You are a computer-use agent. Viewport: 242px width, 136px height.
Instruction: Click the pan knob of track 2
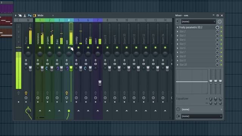coord(50,54)
